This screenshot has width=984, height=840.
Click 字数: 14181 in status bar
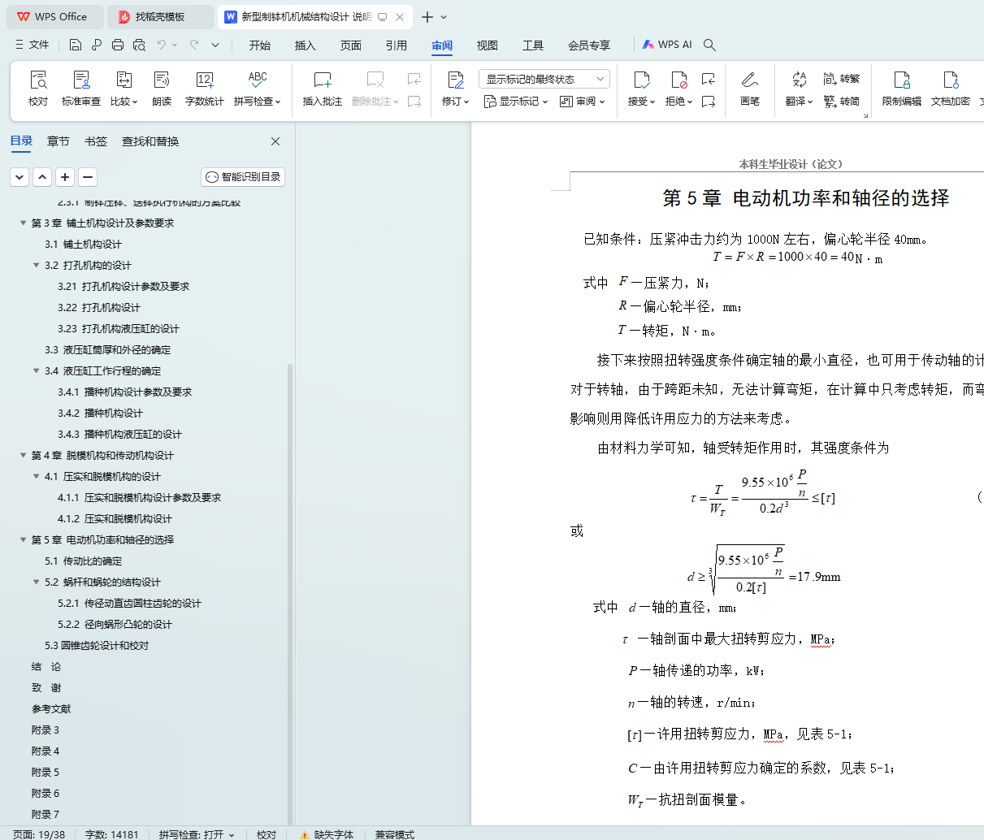coord(112,834)
